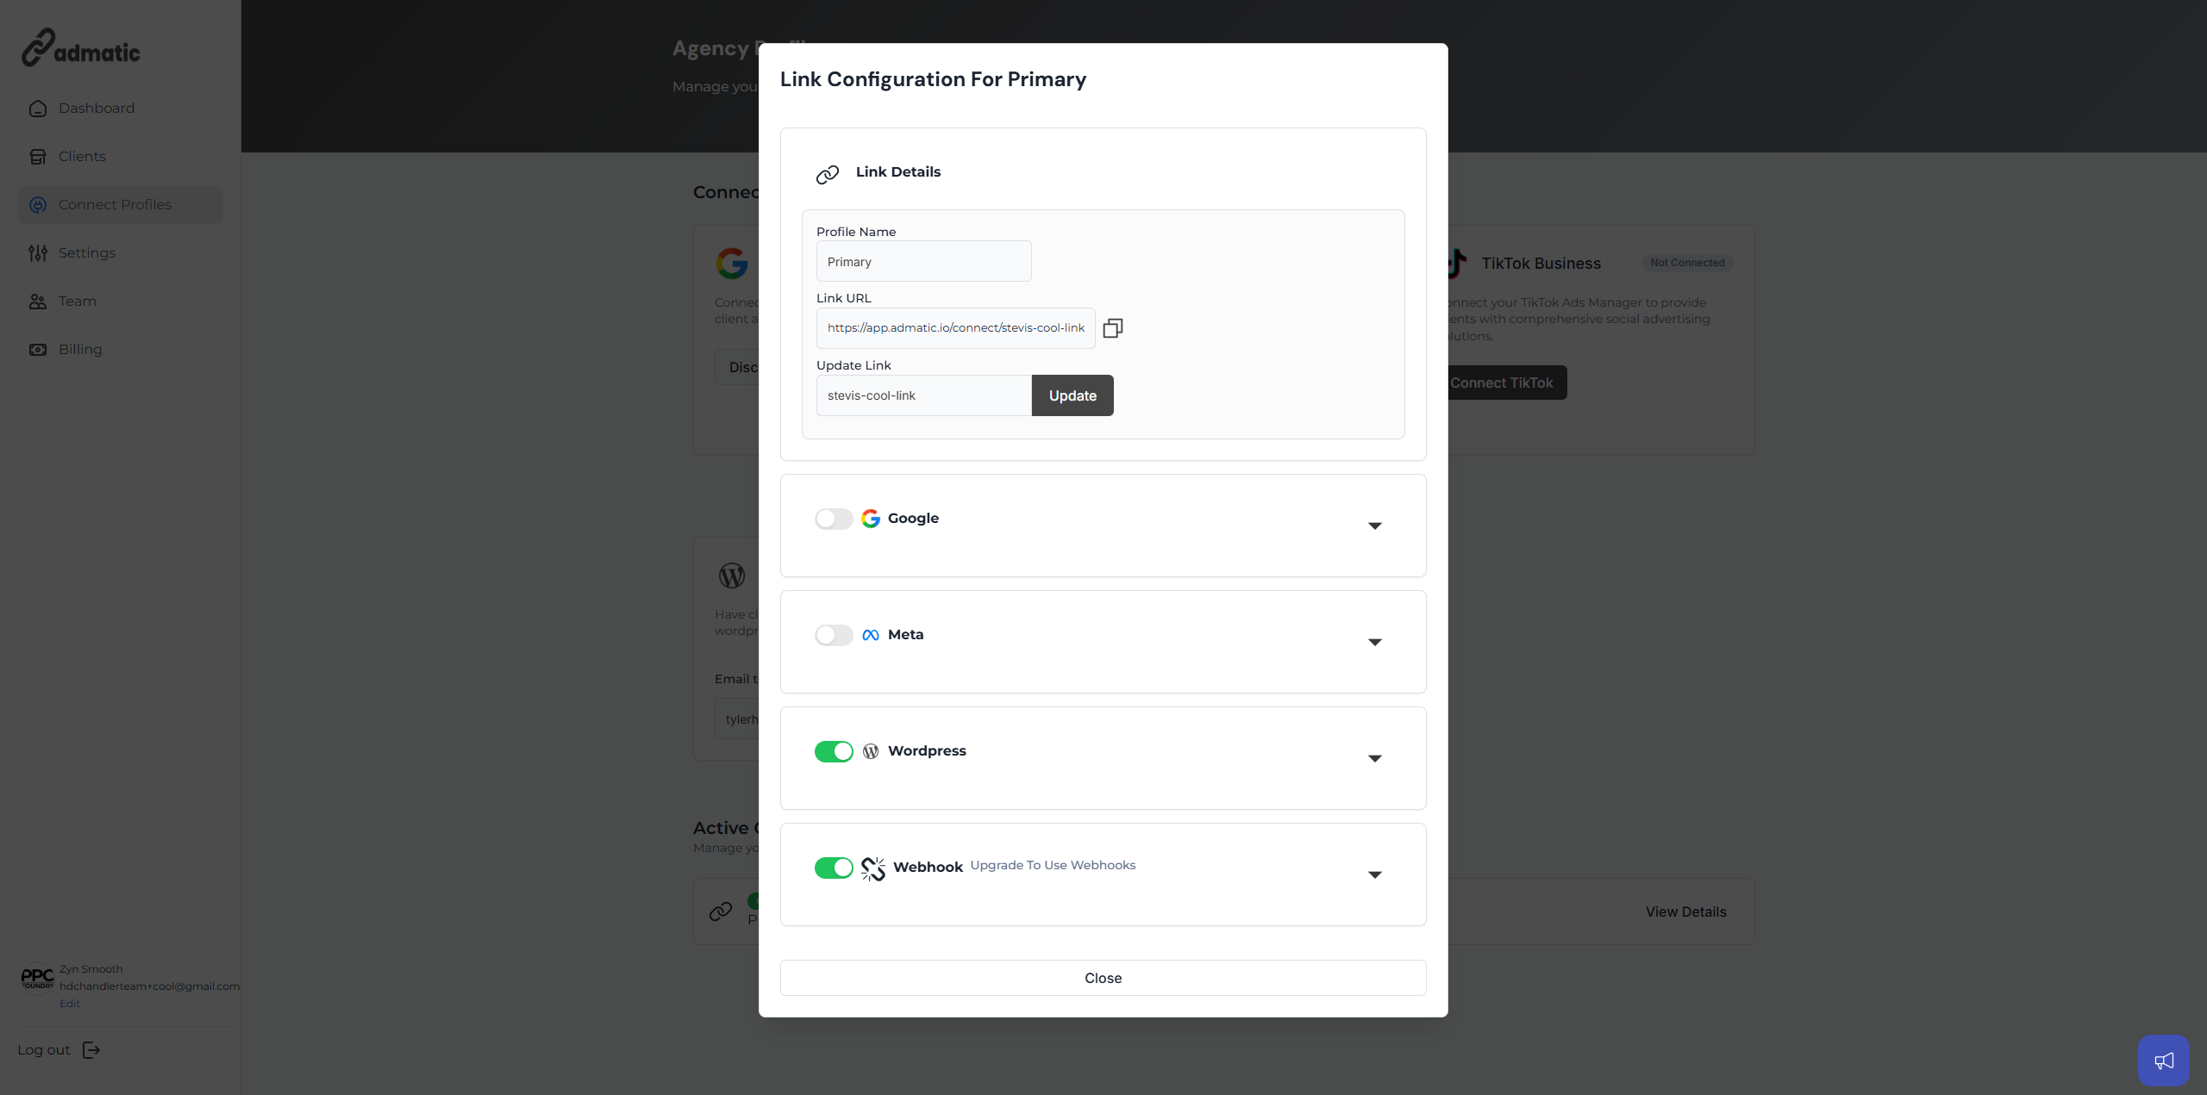This screenshot has width=2207, height=1095.
Task: Click the PPC profile avatar
Action: [x=37, y=978]
